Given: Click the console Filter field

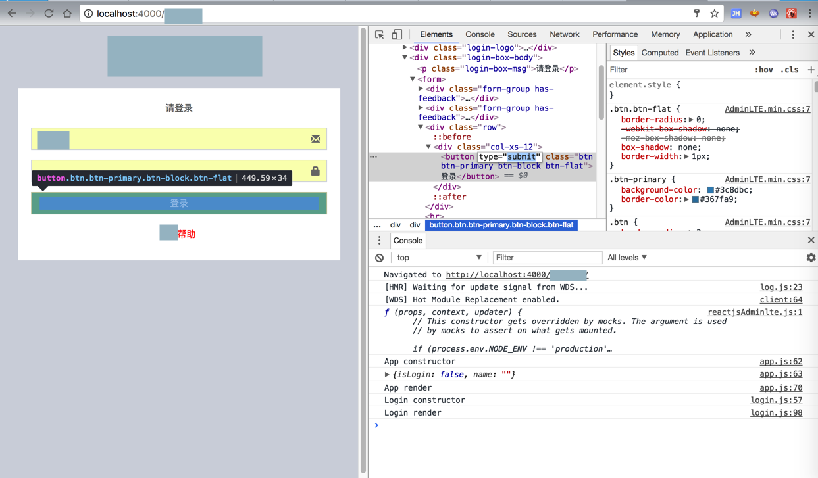Looking at the screenshot, I should click(547, 258).
